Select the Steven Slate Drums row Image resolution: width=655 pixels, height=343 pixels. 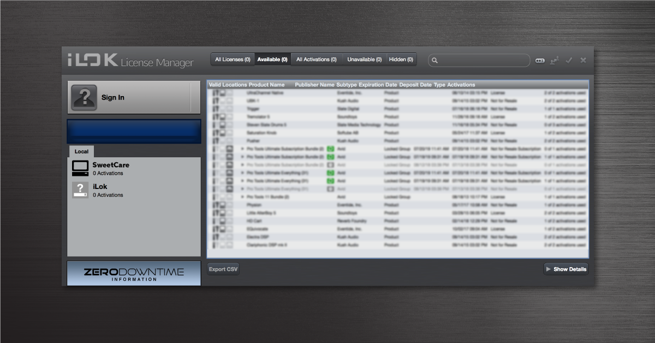[x=397, y=125]
